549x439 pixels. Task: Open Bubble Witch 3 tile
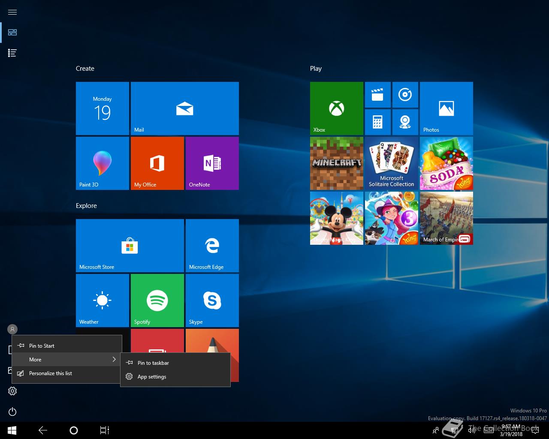(x=392, y=218)
